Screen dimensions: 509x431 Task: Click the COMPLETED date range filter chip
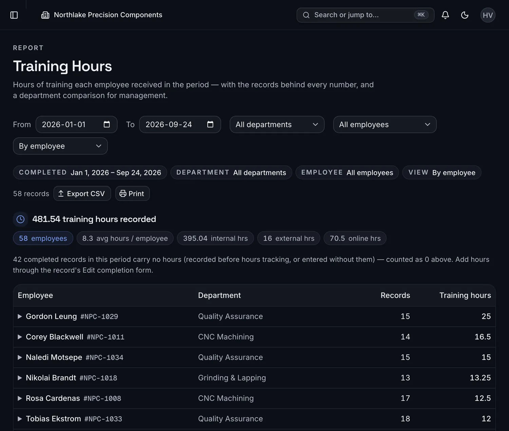click(x=90, y=172)
